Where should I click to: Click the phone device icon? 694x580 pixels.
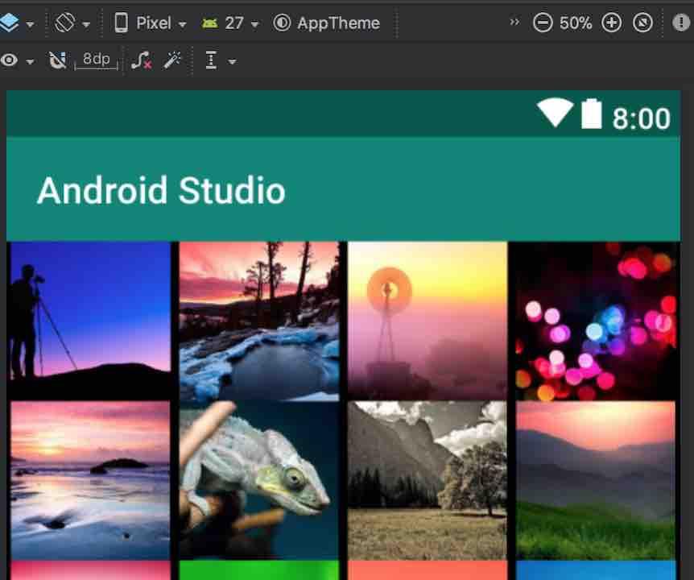tap(121, 23)
